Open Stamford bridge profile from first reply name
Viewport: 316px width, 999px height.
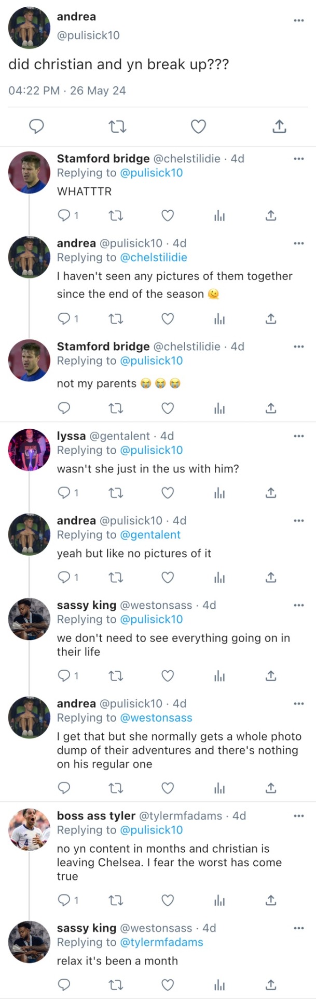coord(103,159)
